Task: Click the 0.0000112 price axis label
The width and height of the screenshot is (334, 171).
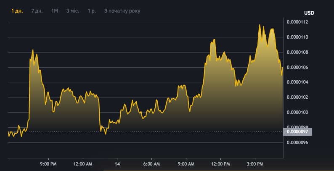Action: click(x=297, y=22)
